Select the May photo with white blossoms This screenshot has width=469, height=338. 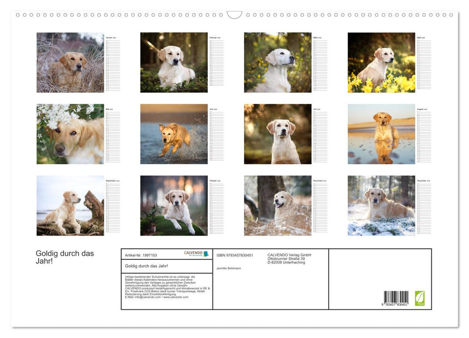tap(70, 134)
